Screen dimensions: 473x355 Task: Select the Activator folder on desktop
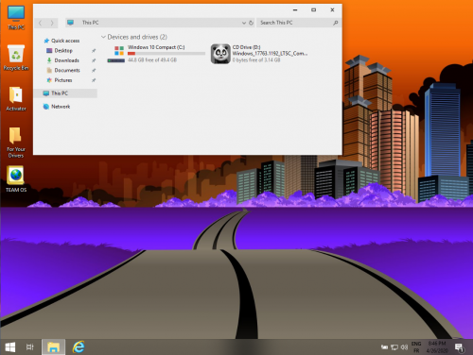click(16, 98)
